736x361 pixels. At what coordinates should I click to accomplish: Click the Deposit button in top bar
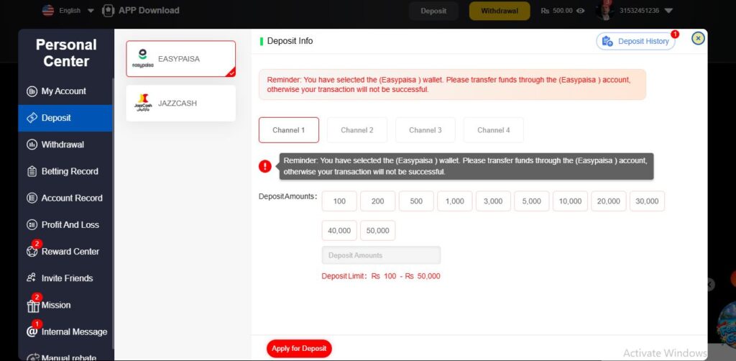(x=433, y=11)
